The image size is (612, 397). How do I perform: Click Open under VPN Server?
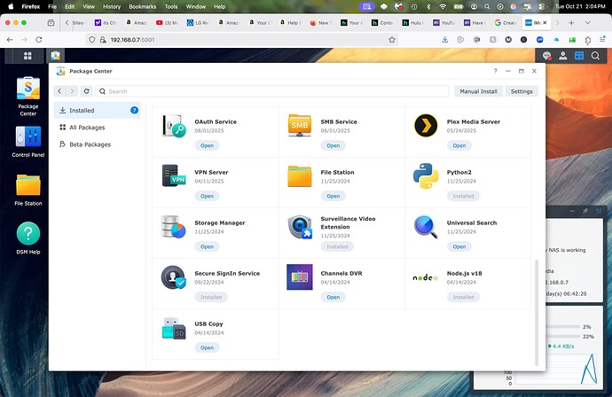click(207, 196)
